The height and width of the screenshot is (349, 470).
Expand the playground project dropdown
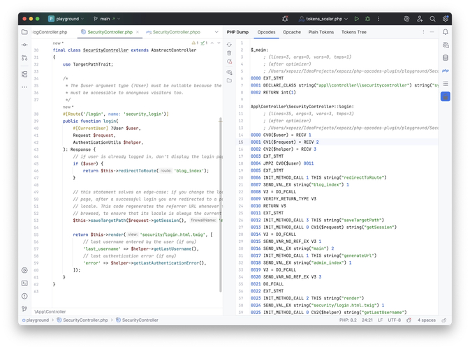66,19
